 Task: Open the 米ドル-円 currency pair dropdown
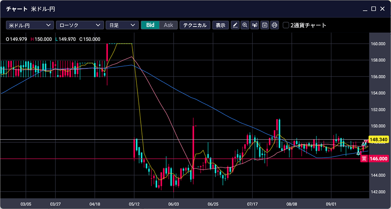coord(30,25)
